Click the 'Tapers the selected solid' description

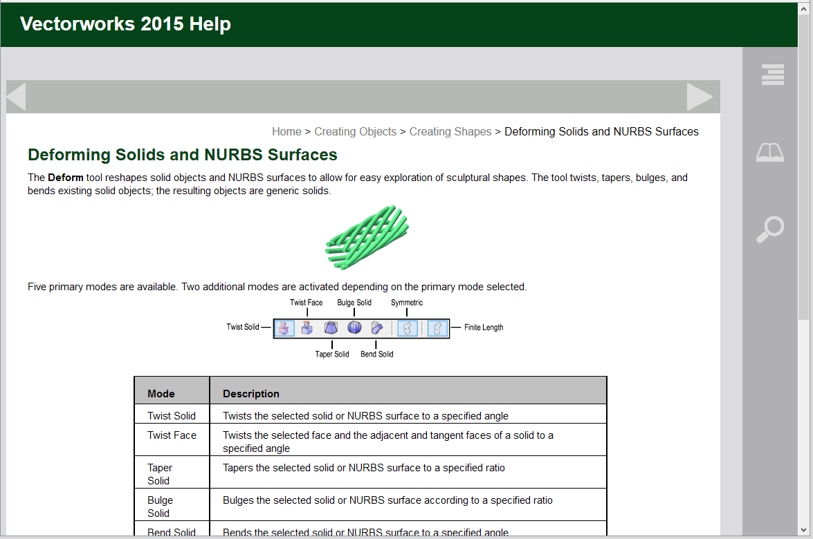click(x=363, y=468)
